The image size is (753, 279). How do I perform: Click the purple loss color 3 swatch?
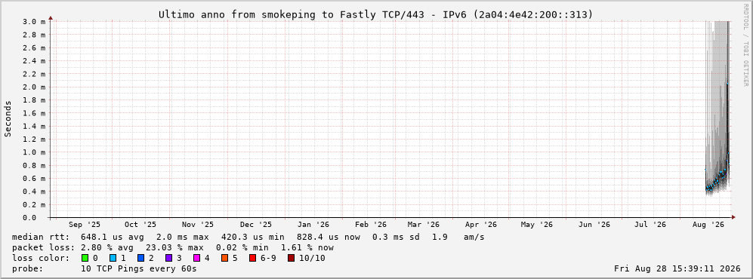coord(169,259)
